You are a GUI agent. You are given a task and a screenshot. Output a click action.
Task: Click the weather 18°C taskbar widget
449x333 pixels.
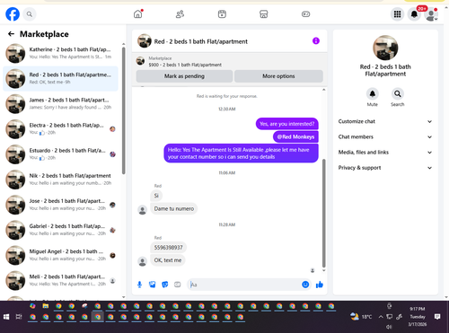coord(361,317)
